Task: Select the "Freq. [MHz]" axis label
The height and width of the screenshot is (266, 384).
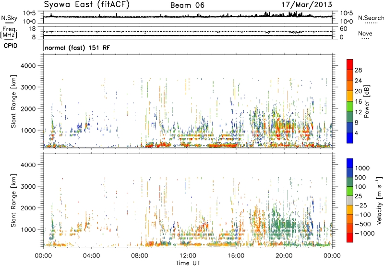Action: click(x=9, y=33)
